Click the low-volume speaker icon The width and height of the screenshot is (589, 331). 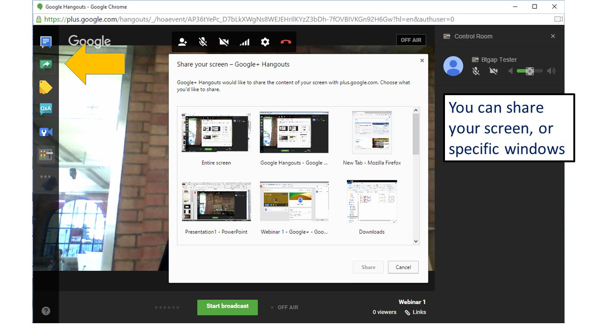[x=510, y=71]
